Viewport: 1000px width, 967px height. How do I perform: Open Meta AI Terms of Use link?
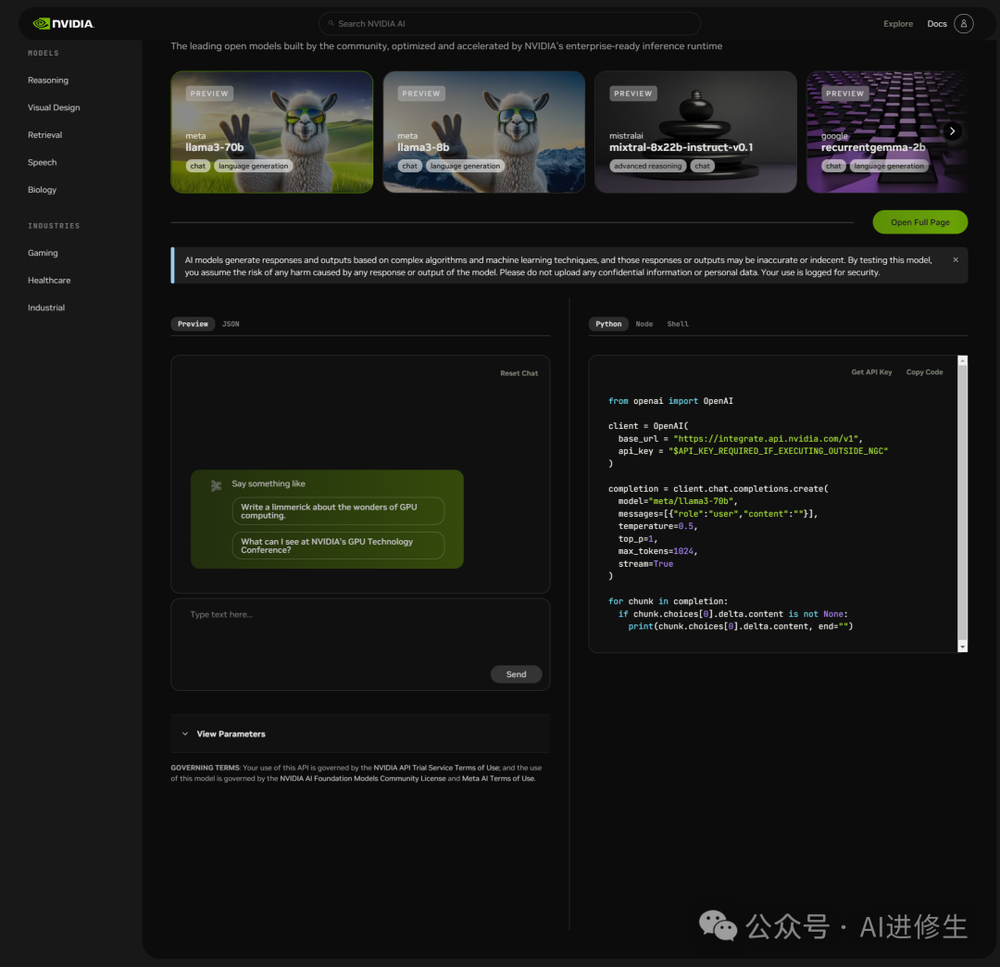(x=498, y=779)
